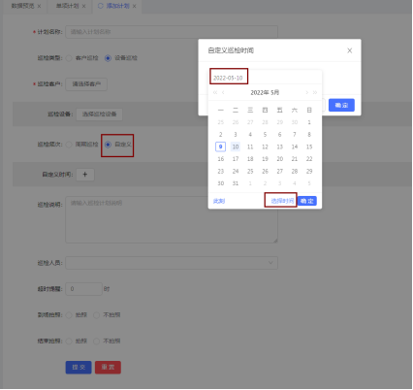
Task: Close the custom inspection time dialog
Action: [x=349, y=50]
